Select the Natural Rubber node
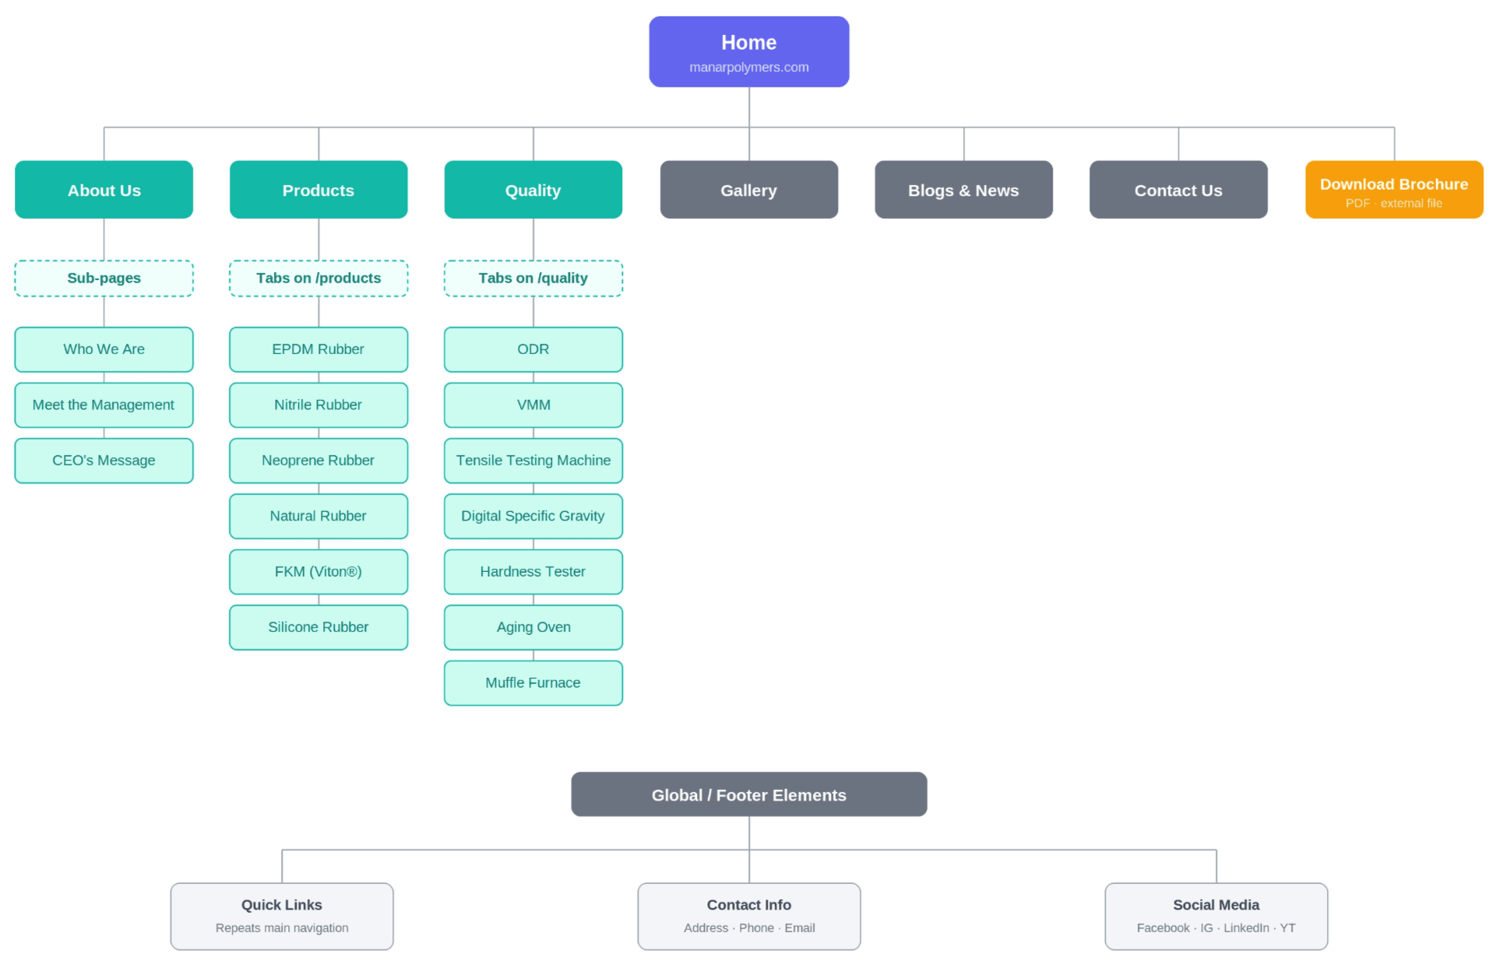Screen dimensions: 1496x968 [319, 517]
